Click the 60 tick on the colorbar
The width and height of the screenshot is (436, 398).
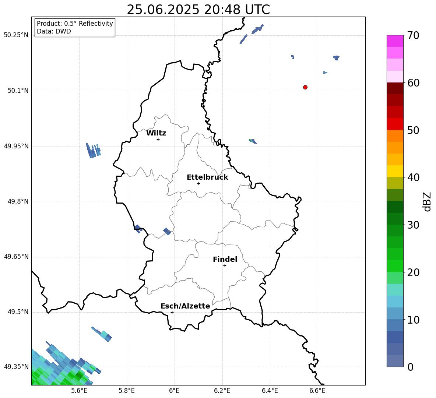click(413, 83)
